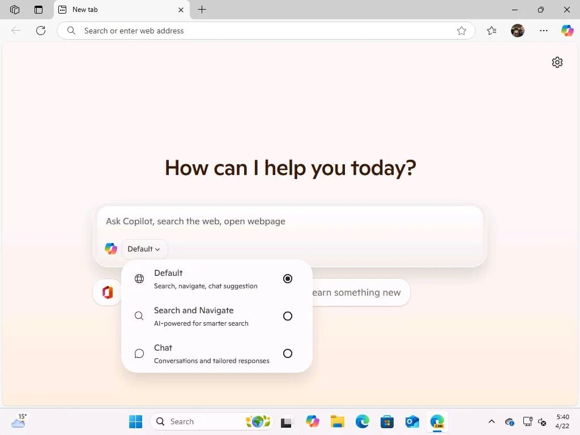Open the OneDrive tray icon
The height and width of the screenshot is (435, 580).
click(509, 421)
